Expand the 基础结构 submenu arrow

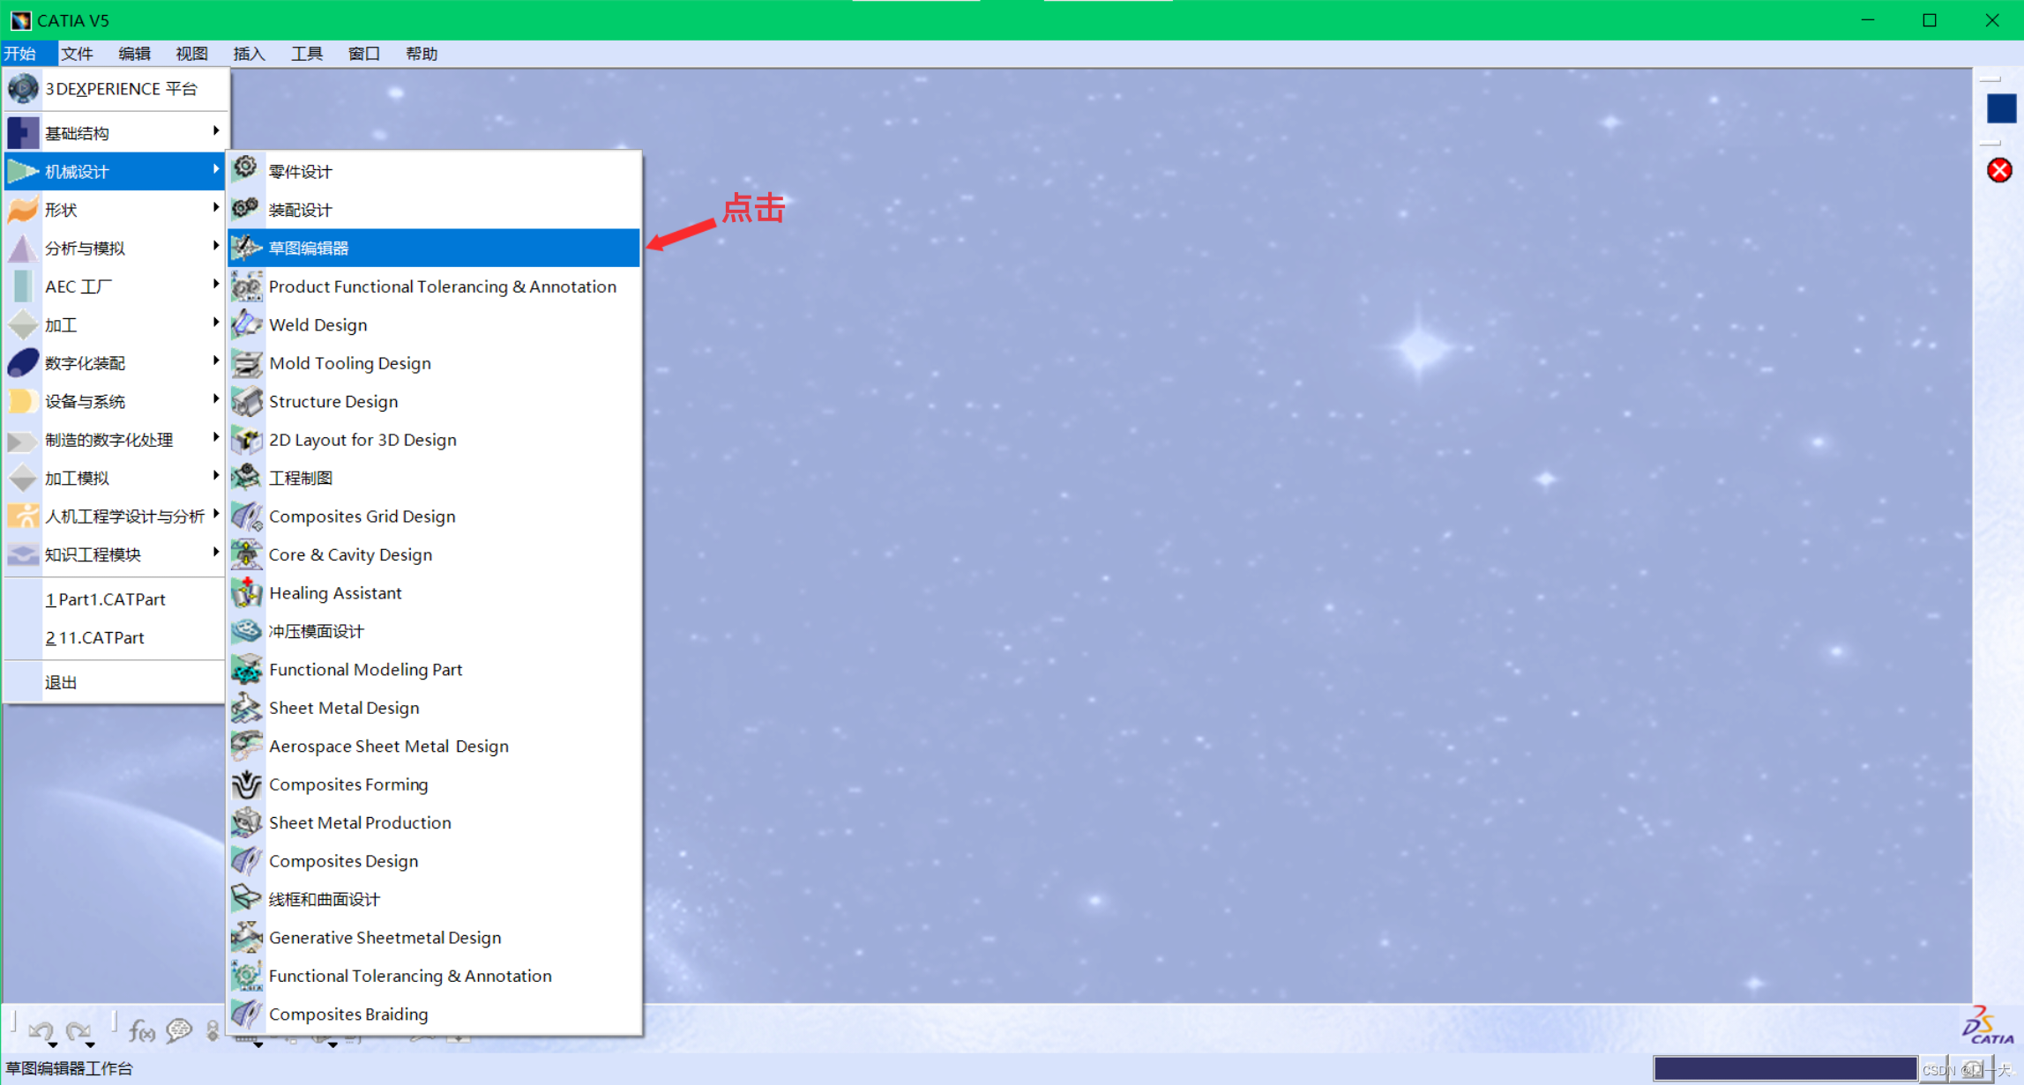pyautogui.click(x=216, y=131)
